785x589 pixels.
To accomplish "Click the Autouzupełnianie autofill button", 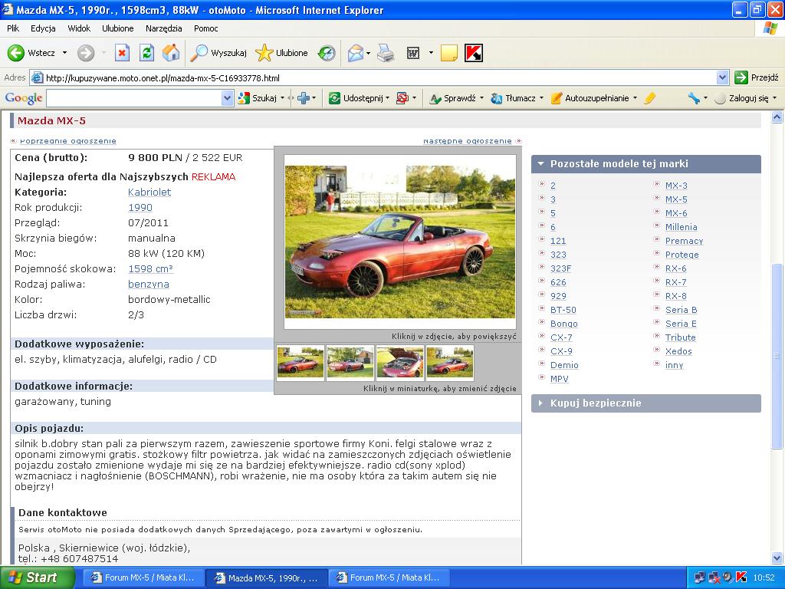I will 591,98.
